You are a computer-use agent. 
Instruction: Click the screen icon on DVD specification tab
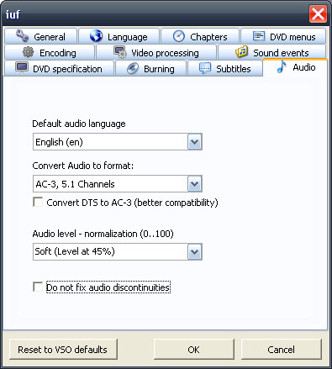[x=22, y=68]
